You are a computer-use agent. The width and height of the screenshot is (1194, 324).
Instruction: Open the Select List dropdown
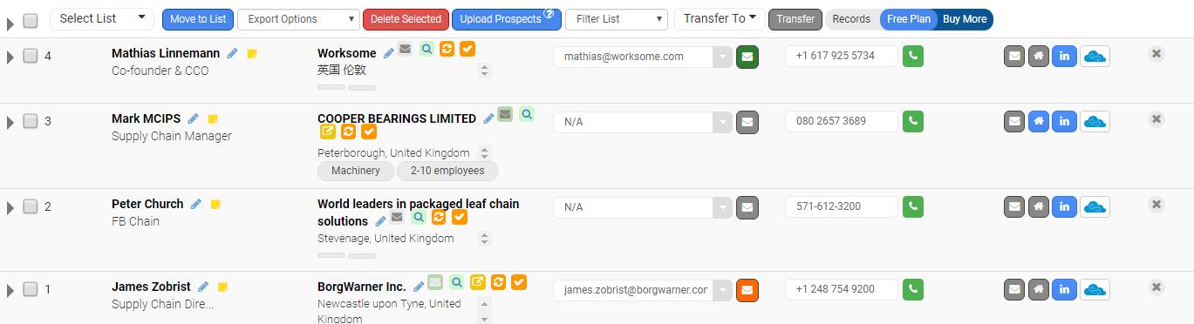[x=102, y=18]
